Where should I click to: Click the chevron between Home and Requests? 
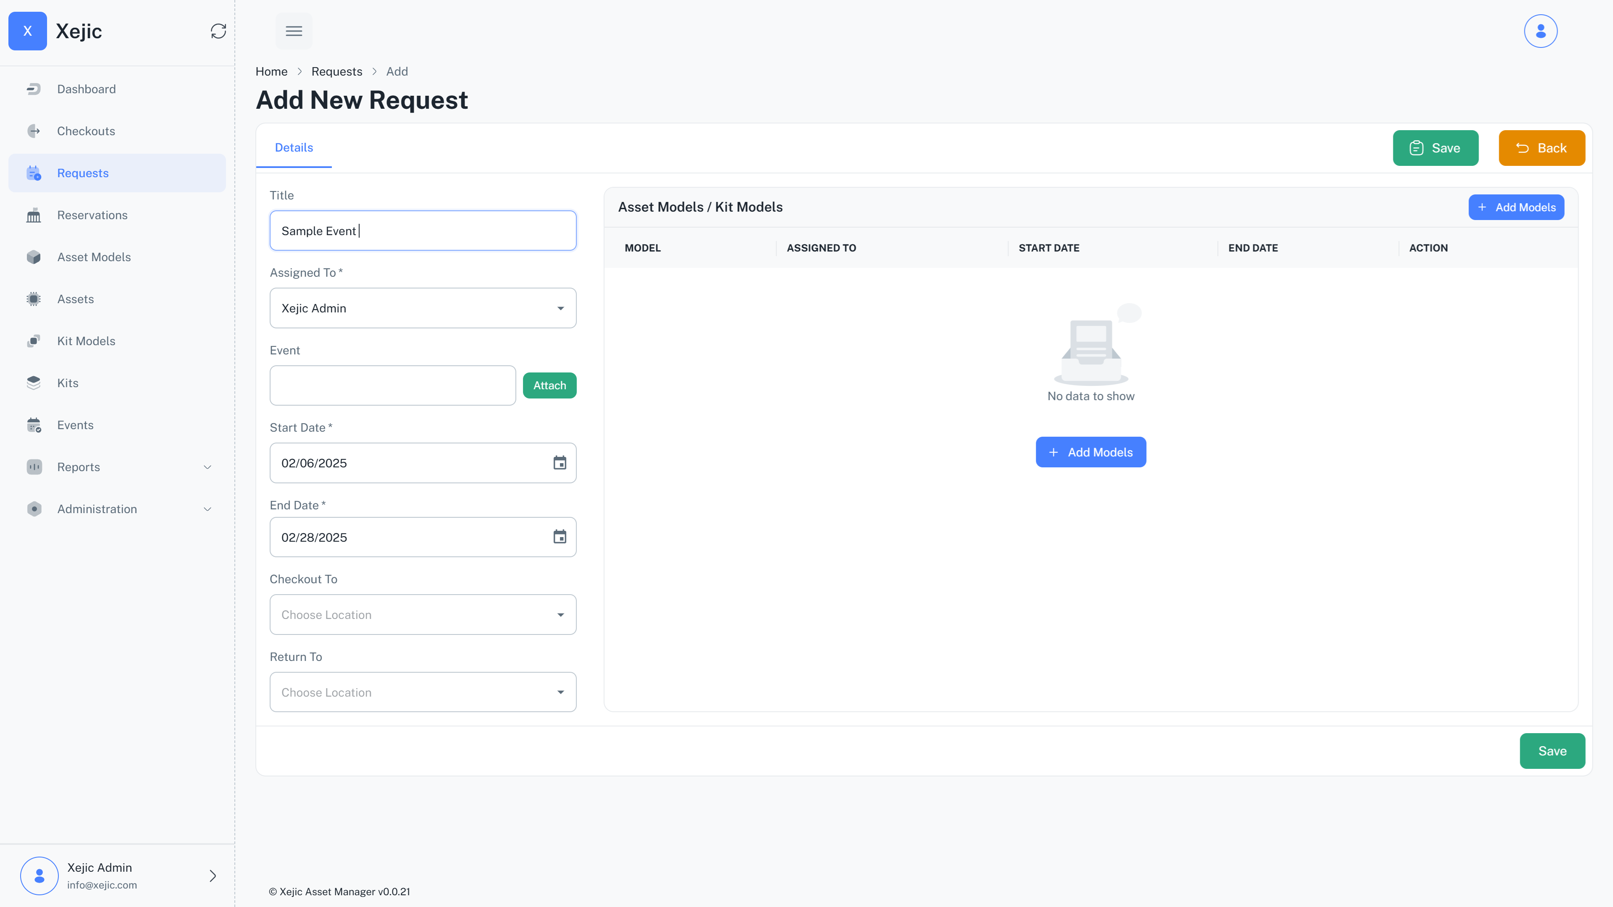[x=299, y=71]
